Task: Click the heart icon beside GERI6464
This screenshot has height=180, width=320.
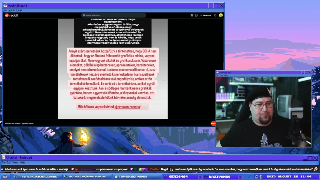Action: coord(166,177)
